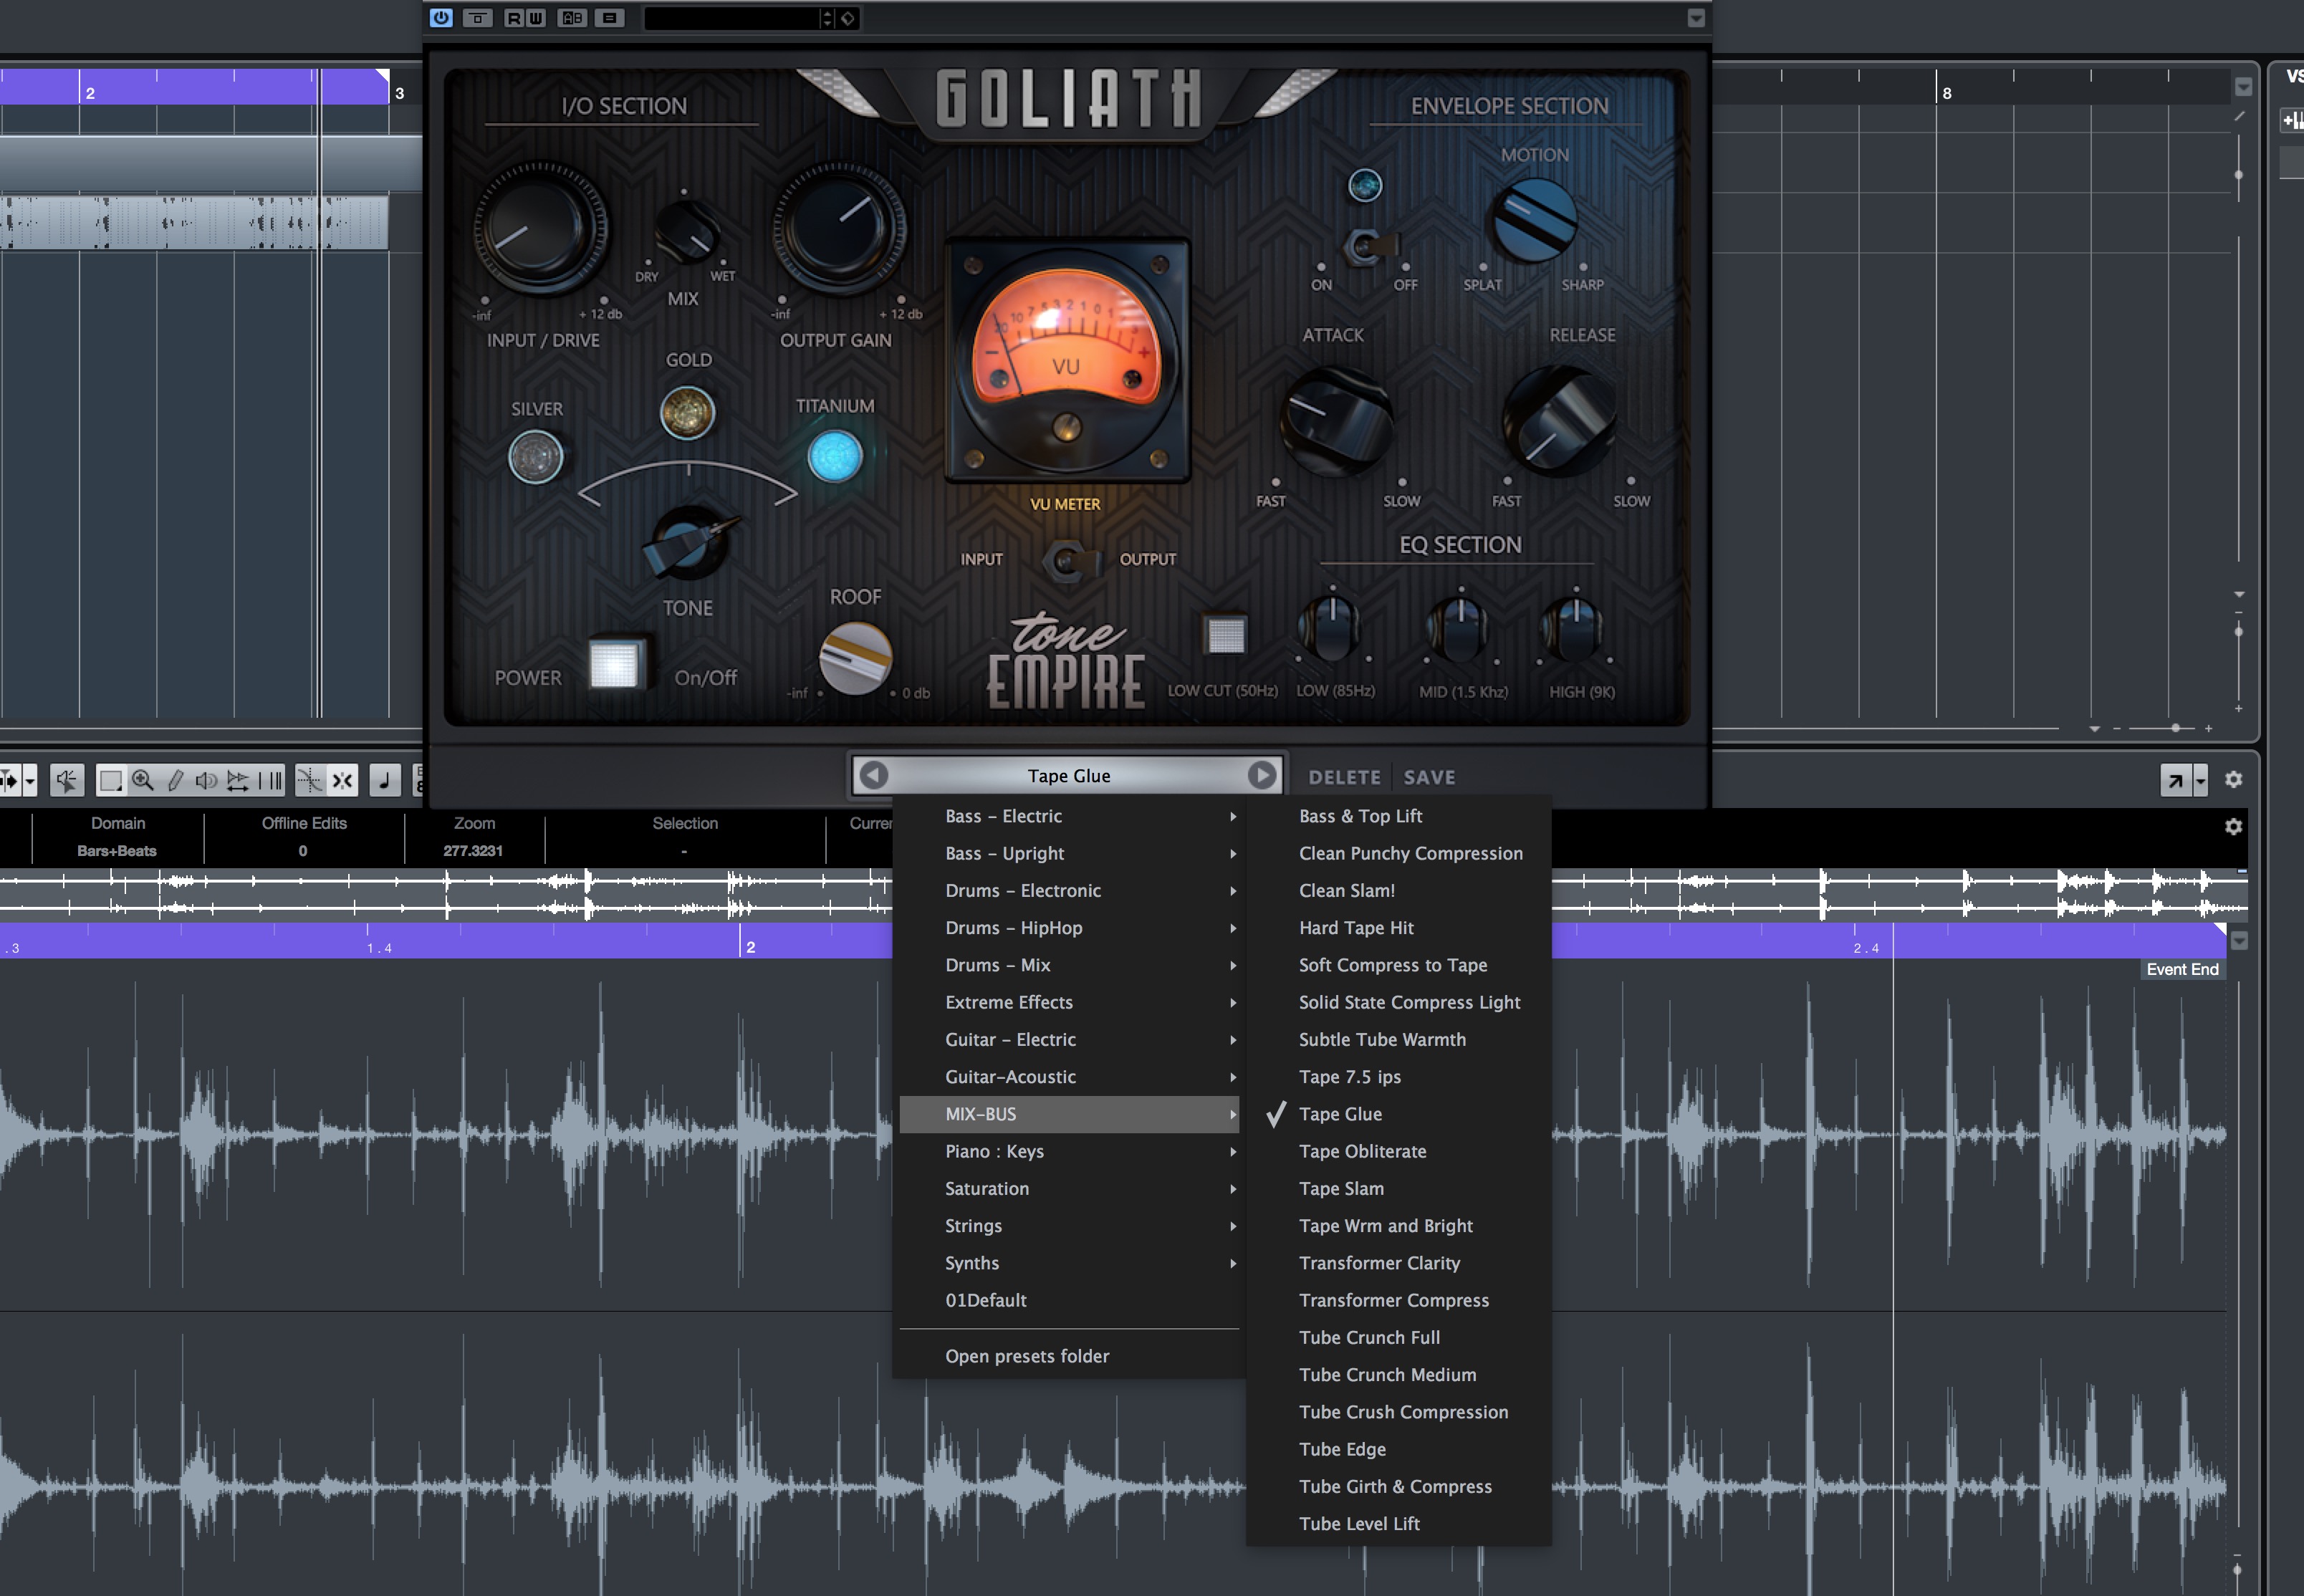
Task: Enable Read automation R button
Action: [514, 18]
